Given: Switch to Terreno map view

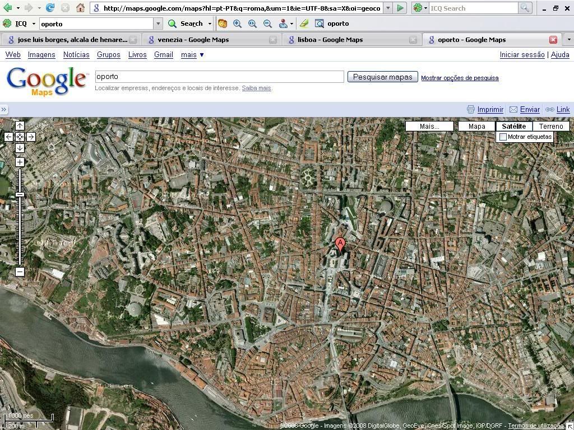Looking at the screenshot, I should coord(550,126).
